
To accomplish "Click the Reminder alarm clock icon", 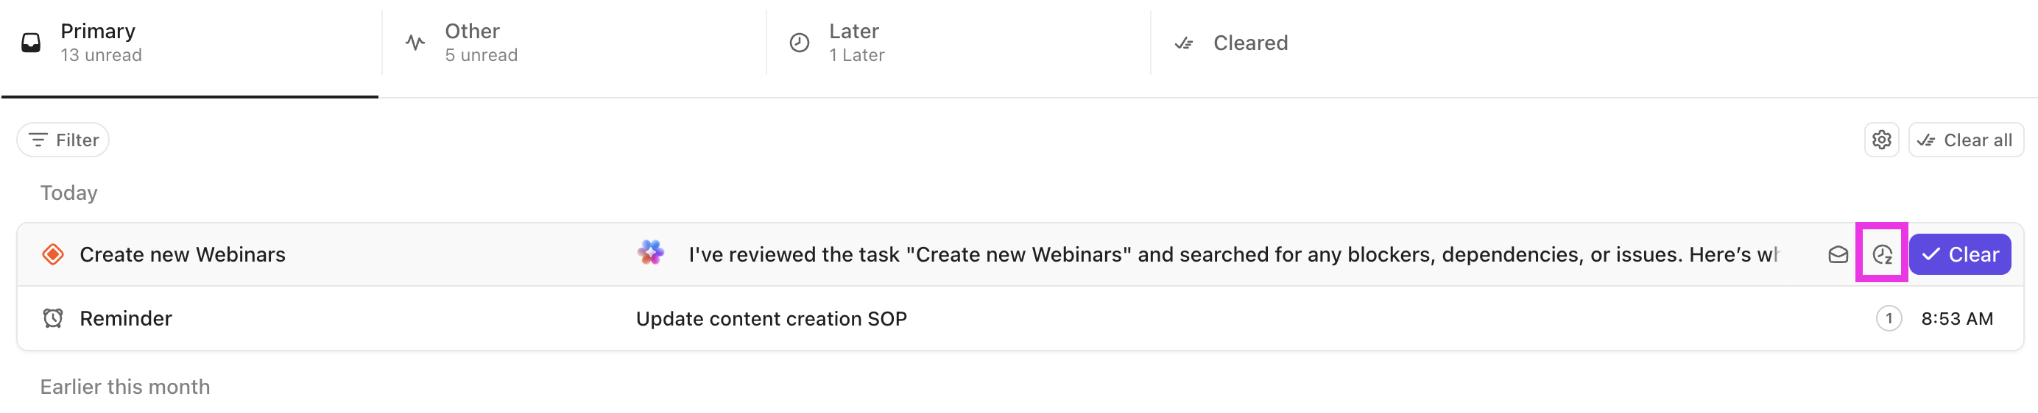I will pos(53,318).
